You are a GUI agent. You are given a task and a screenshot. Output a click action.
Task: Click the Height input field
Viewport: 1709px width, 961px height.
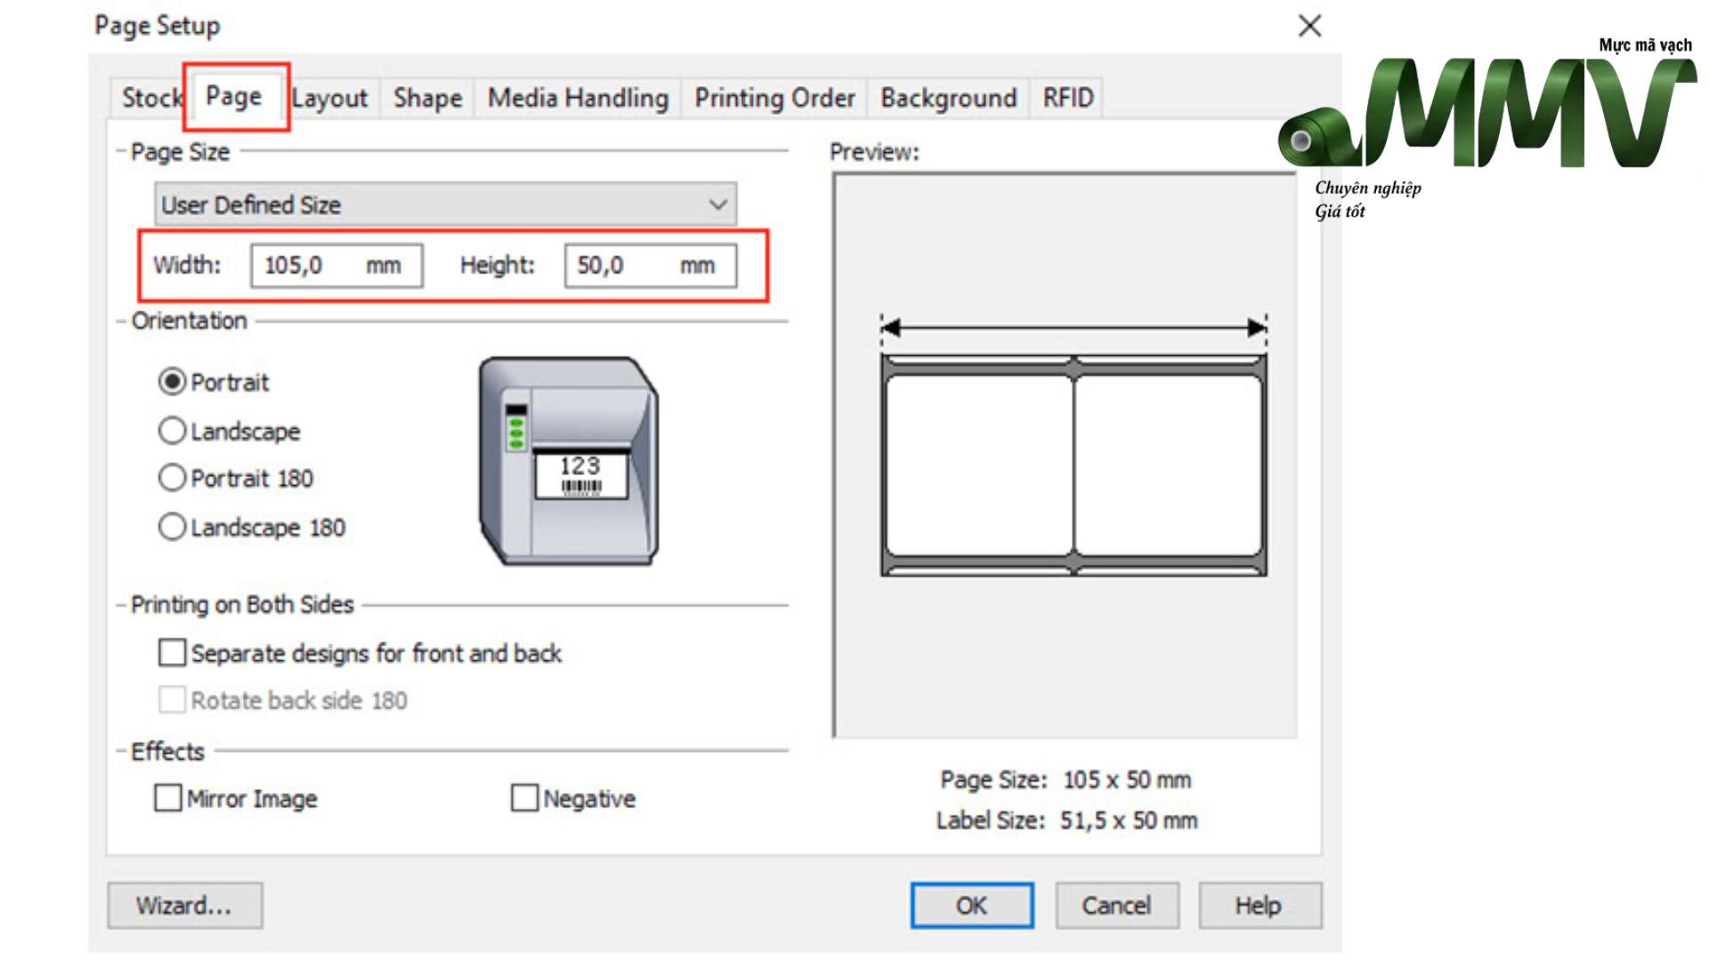click(651, 265)
